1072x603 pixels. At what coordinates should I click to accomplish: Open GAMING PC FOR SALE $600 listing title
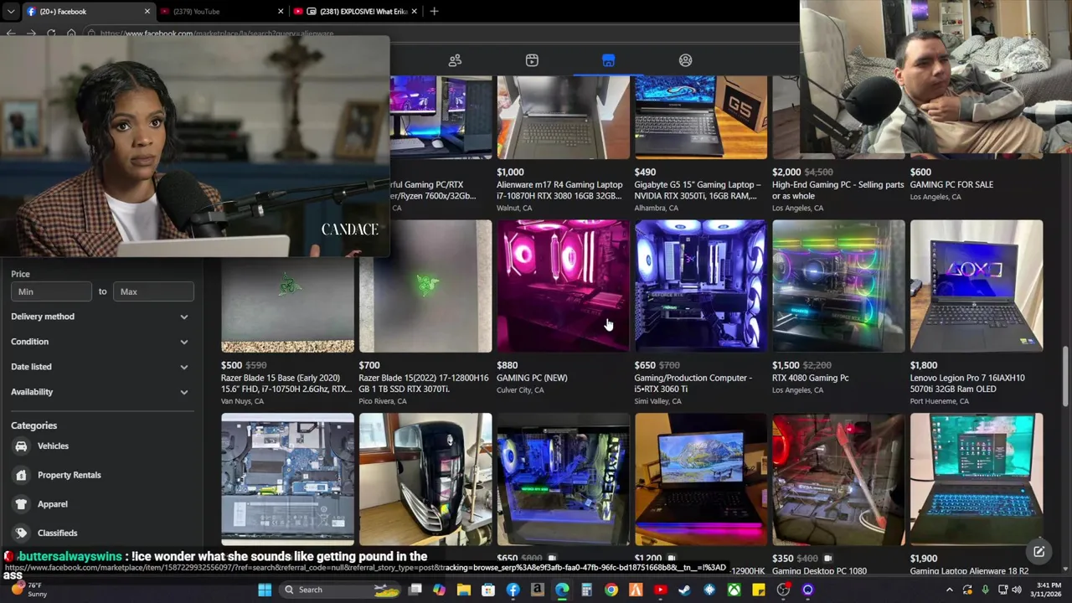(x=951, y=184)
